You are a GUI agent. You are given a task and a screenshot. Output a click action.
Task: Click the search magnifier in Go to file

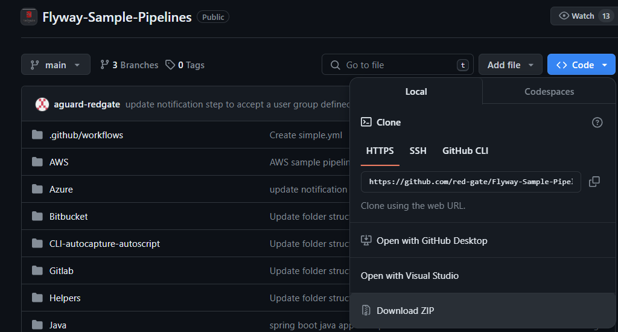coord(336,65)
